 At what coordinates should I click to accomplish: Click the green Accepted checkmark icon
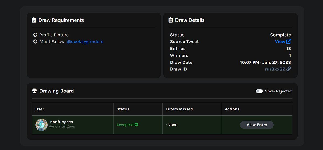pos(136,125)
